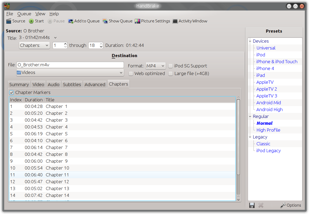
Task: Open the Show Queue icon
Action: tap(105, 21)
